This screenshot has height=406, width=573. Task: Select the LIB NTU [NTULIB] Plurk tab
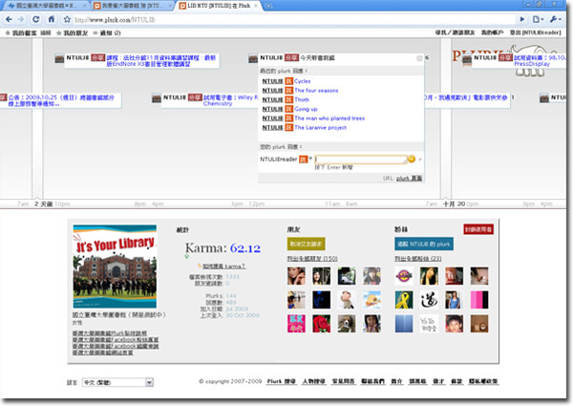[219, 6]
